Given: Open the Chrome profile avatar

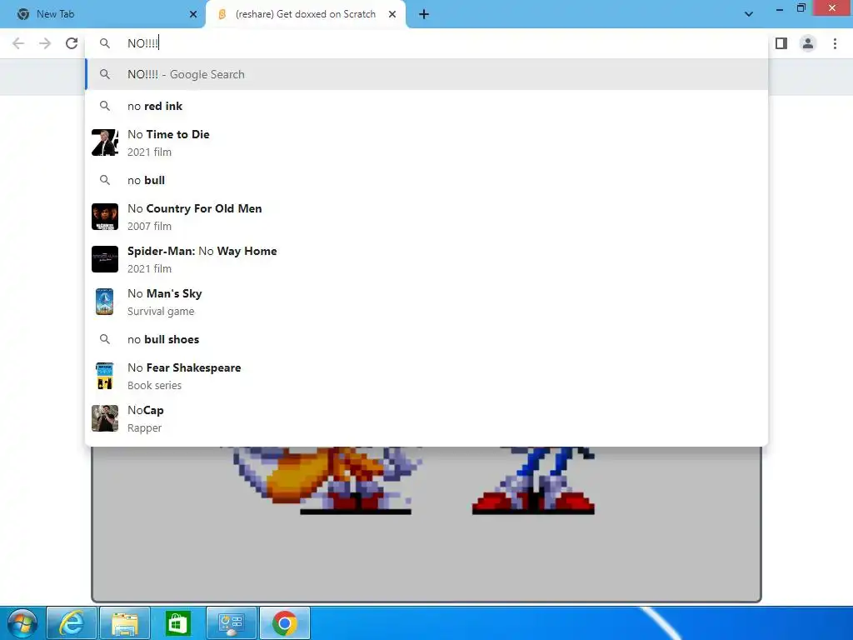Looking at the screenshot, I should [808, 43].
